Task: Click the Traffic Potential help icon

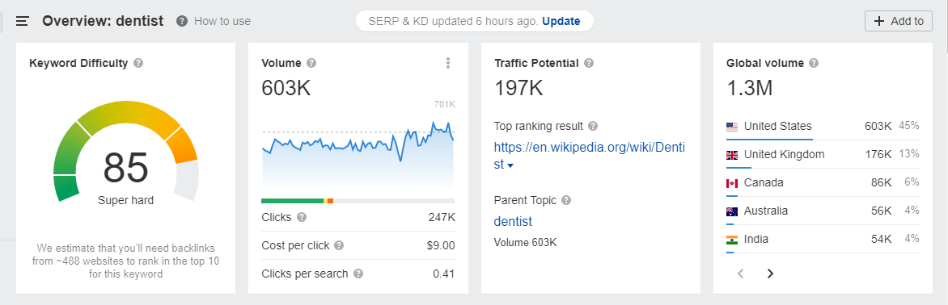Action: coord(589,63)
